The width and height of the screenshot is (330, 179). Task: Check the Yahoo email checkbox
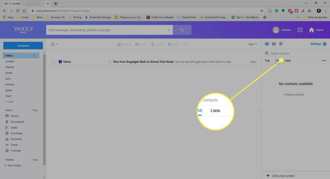click(x=53, y=61)
